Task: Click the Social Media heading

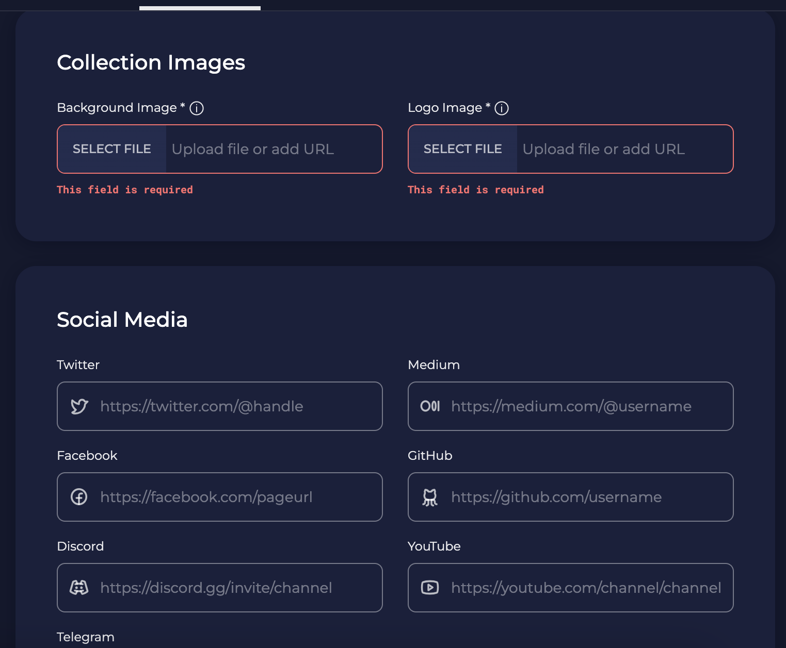Action: (122, 320)
